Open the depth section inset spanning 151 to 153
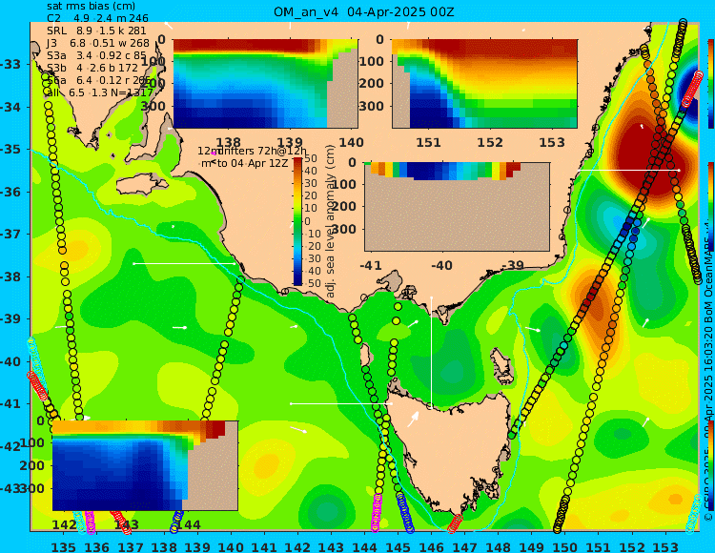 click(x=484, y=84)
